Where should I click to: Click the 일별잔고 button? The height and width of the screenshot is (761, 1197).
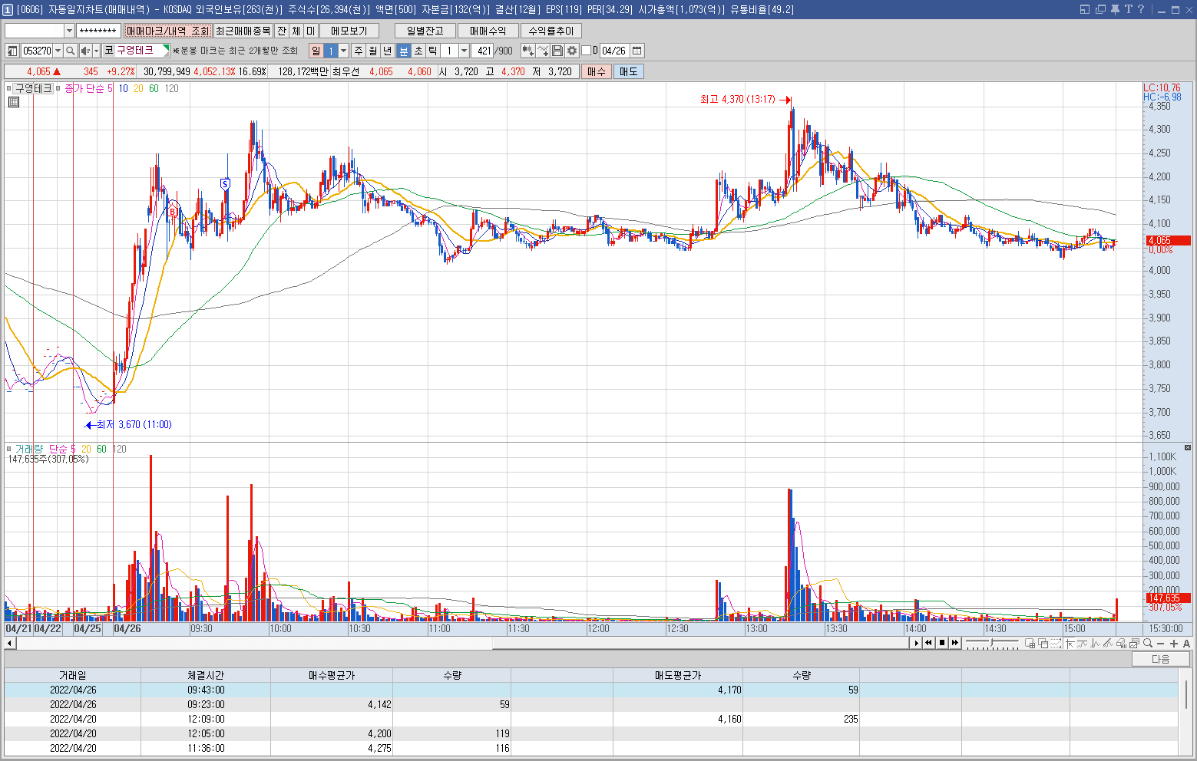point(425,31)
